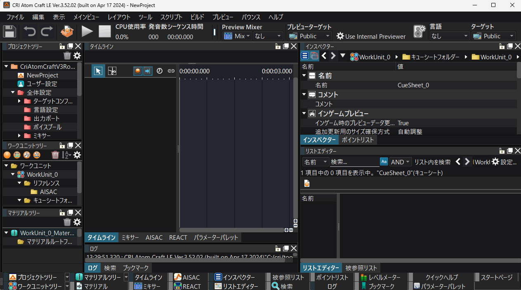Click the AISAC button in bottom toolbar
Screen dimensions: 521x290
[187, 278]
